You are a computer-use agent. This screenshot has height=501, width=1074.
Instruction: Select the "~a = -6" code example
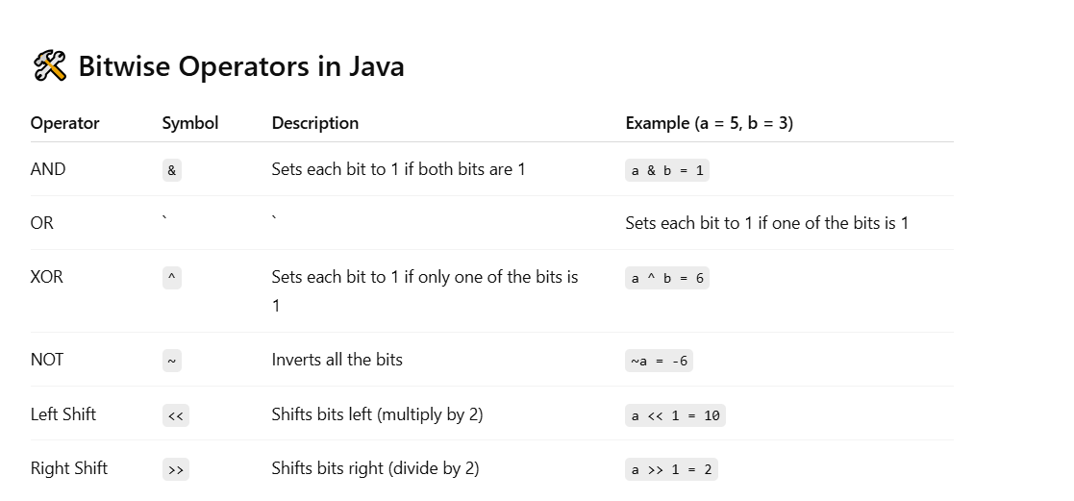pos(659,361)
